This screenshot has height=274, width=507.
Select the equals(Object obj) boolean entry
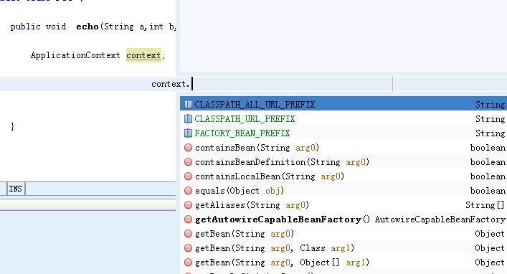coord(343,191)
